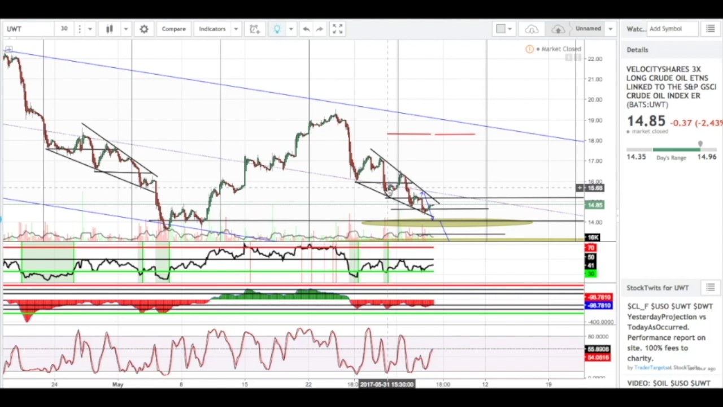The image size is (723, 407).
Task: Click the 16K volume label
Action: coord(593,237)
